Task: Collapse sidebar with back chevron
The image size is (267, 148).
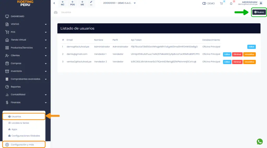Action: [54, 3]
